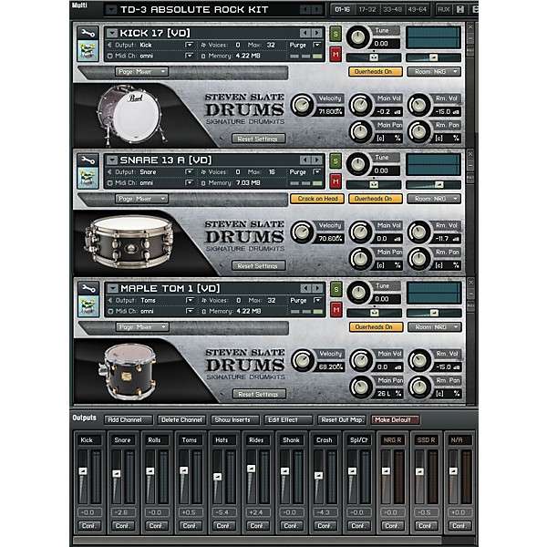Go to next instrument for Snare 13 A

tap(316, 160)
